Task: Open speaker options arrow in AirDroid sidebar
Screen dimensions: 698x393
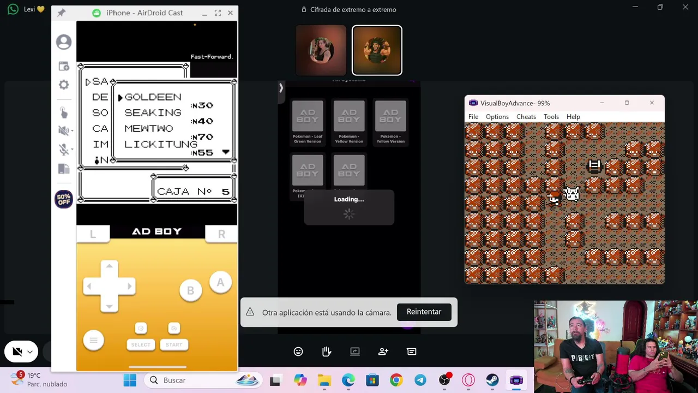Action: pos(71,131)
